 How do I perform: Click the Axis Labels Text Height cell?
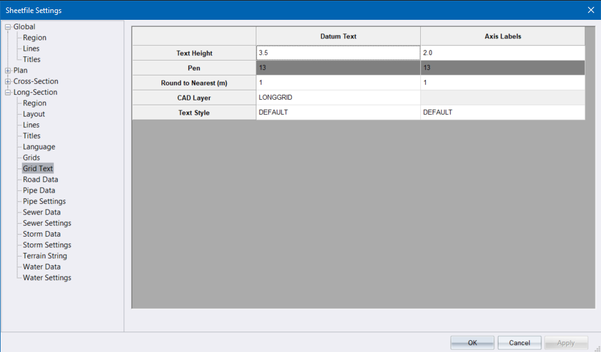tap(502, 53)
